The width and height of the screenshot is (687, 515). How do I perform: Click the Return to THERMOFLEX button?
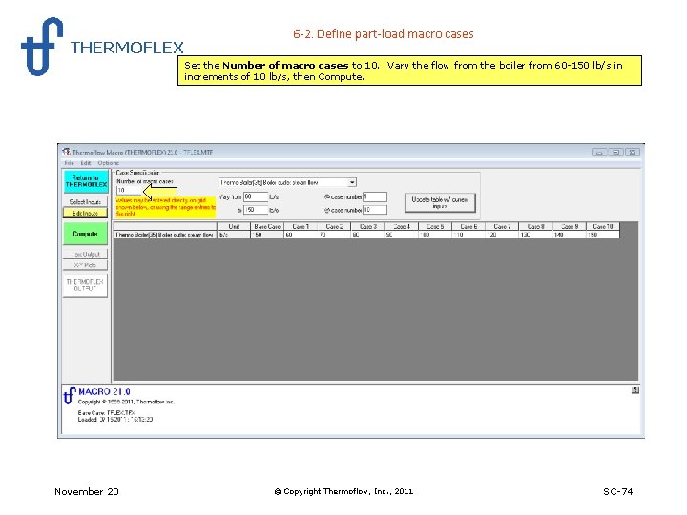pyautogui.click(x=86, y=181)
